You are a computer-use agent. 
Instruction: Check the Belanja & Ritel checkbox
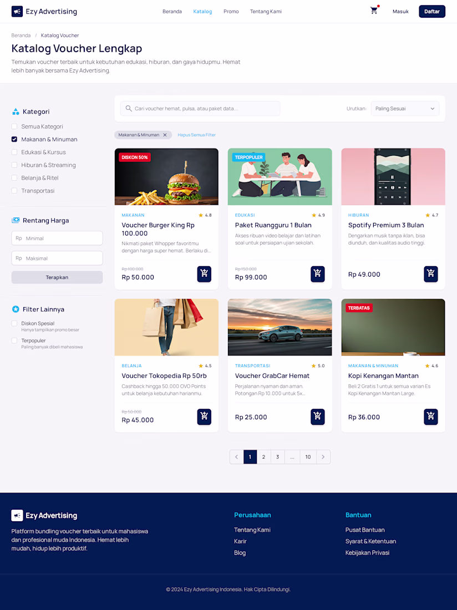point(14,178)
